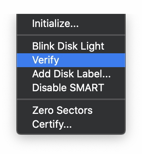Choose the Zero Sectors command
The width and height of the screenshot is (142, 154).
[x=71, y=110]
